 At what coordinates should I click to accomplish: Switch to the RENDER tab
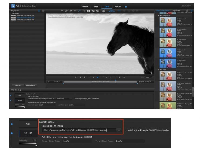coord(118,6)
